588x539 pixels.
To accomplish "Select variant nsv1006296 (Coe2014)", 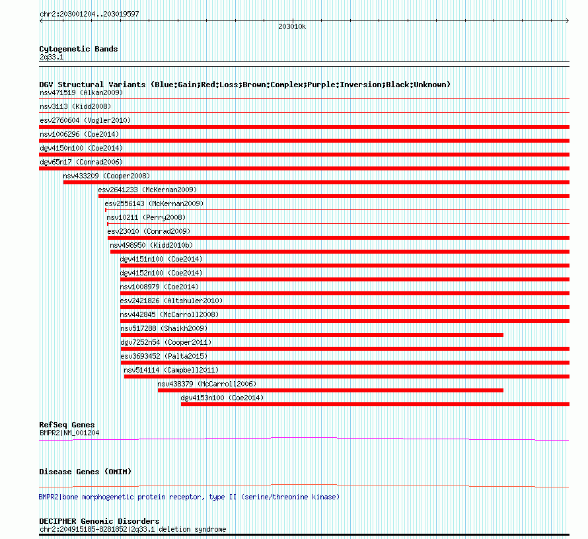I will tap(79, 134).
